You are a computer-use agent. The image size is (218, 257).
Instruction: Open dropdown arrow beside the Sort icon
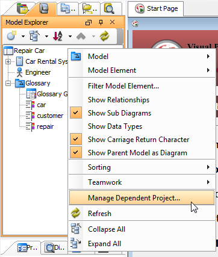70,36
